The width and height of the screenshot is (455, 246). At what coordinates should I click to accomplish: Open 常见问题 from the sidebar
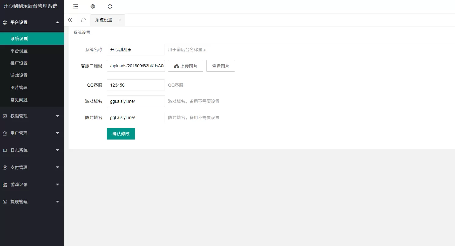[19, 100]
